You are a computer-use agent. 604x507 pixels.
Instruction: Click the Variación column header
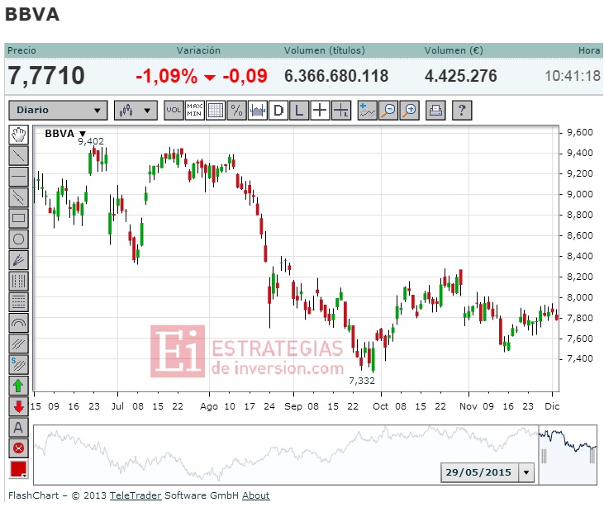(198, 50)
